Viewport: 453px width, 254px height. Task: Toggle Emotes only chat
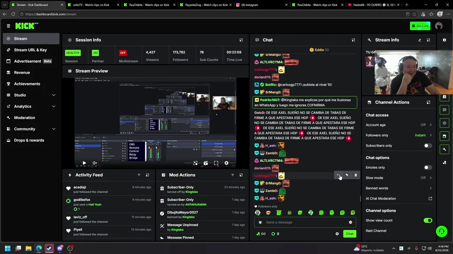click(428, 168)
